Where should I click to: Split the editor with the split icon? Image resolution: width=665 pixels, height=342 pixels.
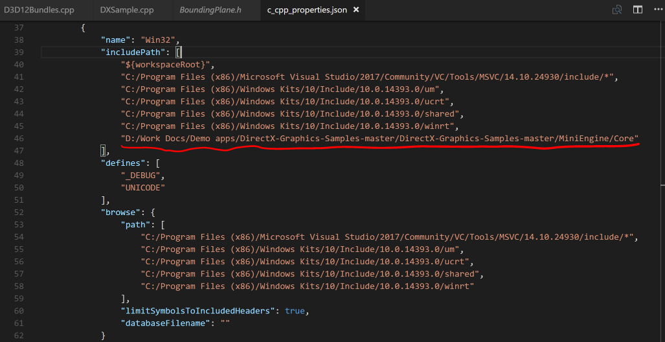tap(638, 10)
